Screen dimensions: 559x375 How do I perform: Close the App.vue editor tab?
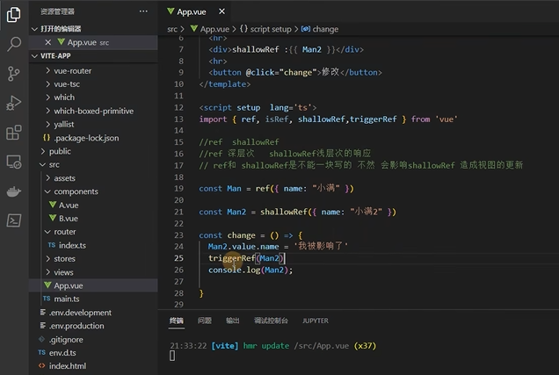coord(221,11)
